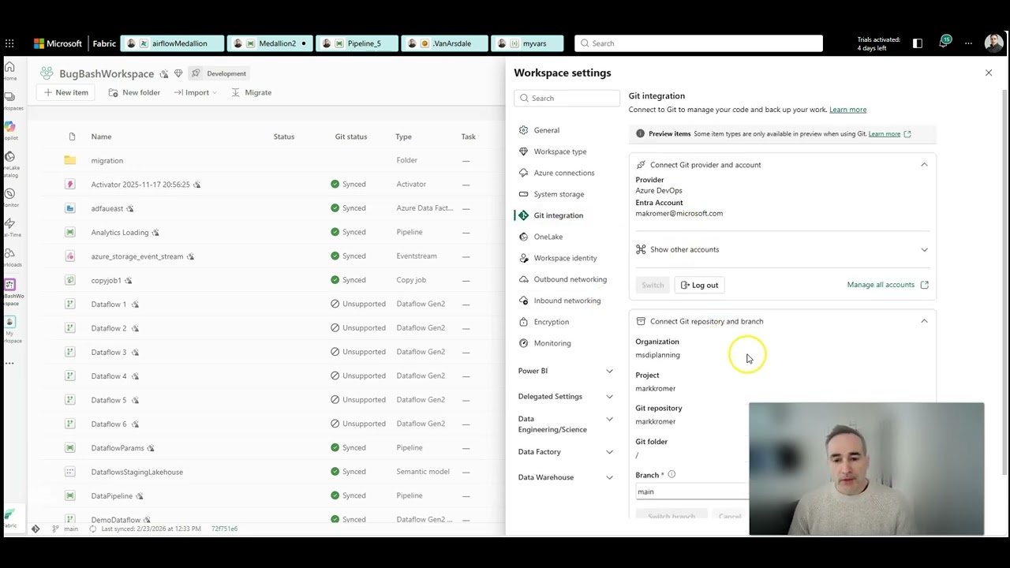1010x568 pixels.
Task: Open Home in left navigation
Action: [x=9, y=72]
